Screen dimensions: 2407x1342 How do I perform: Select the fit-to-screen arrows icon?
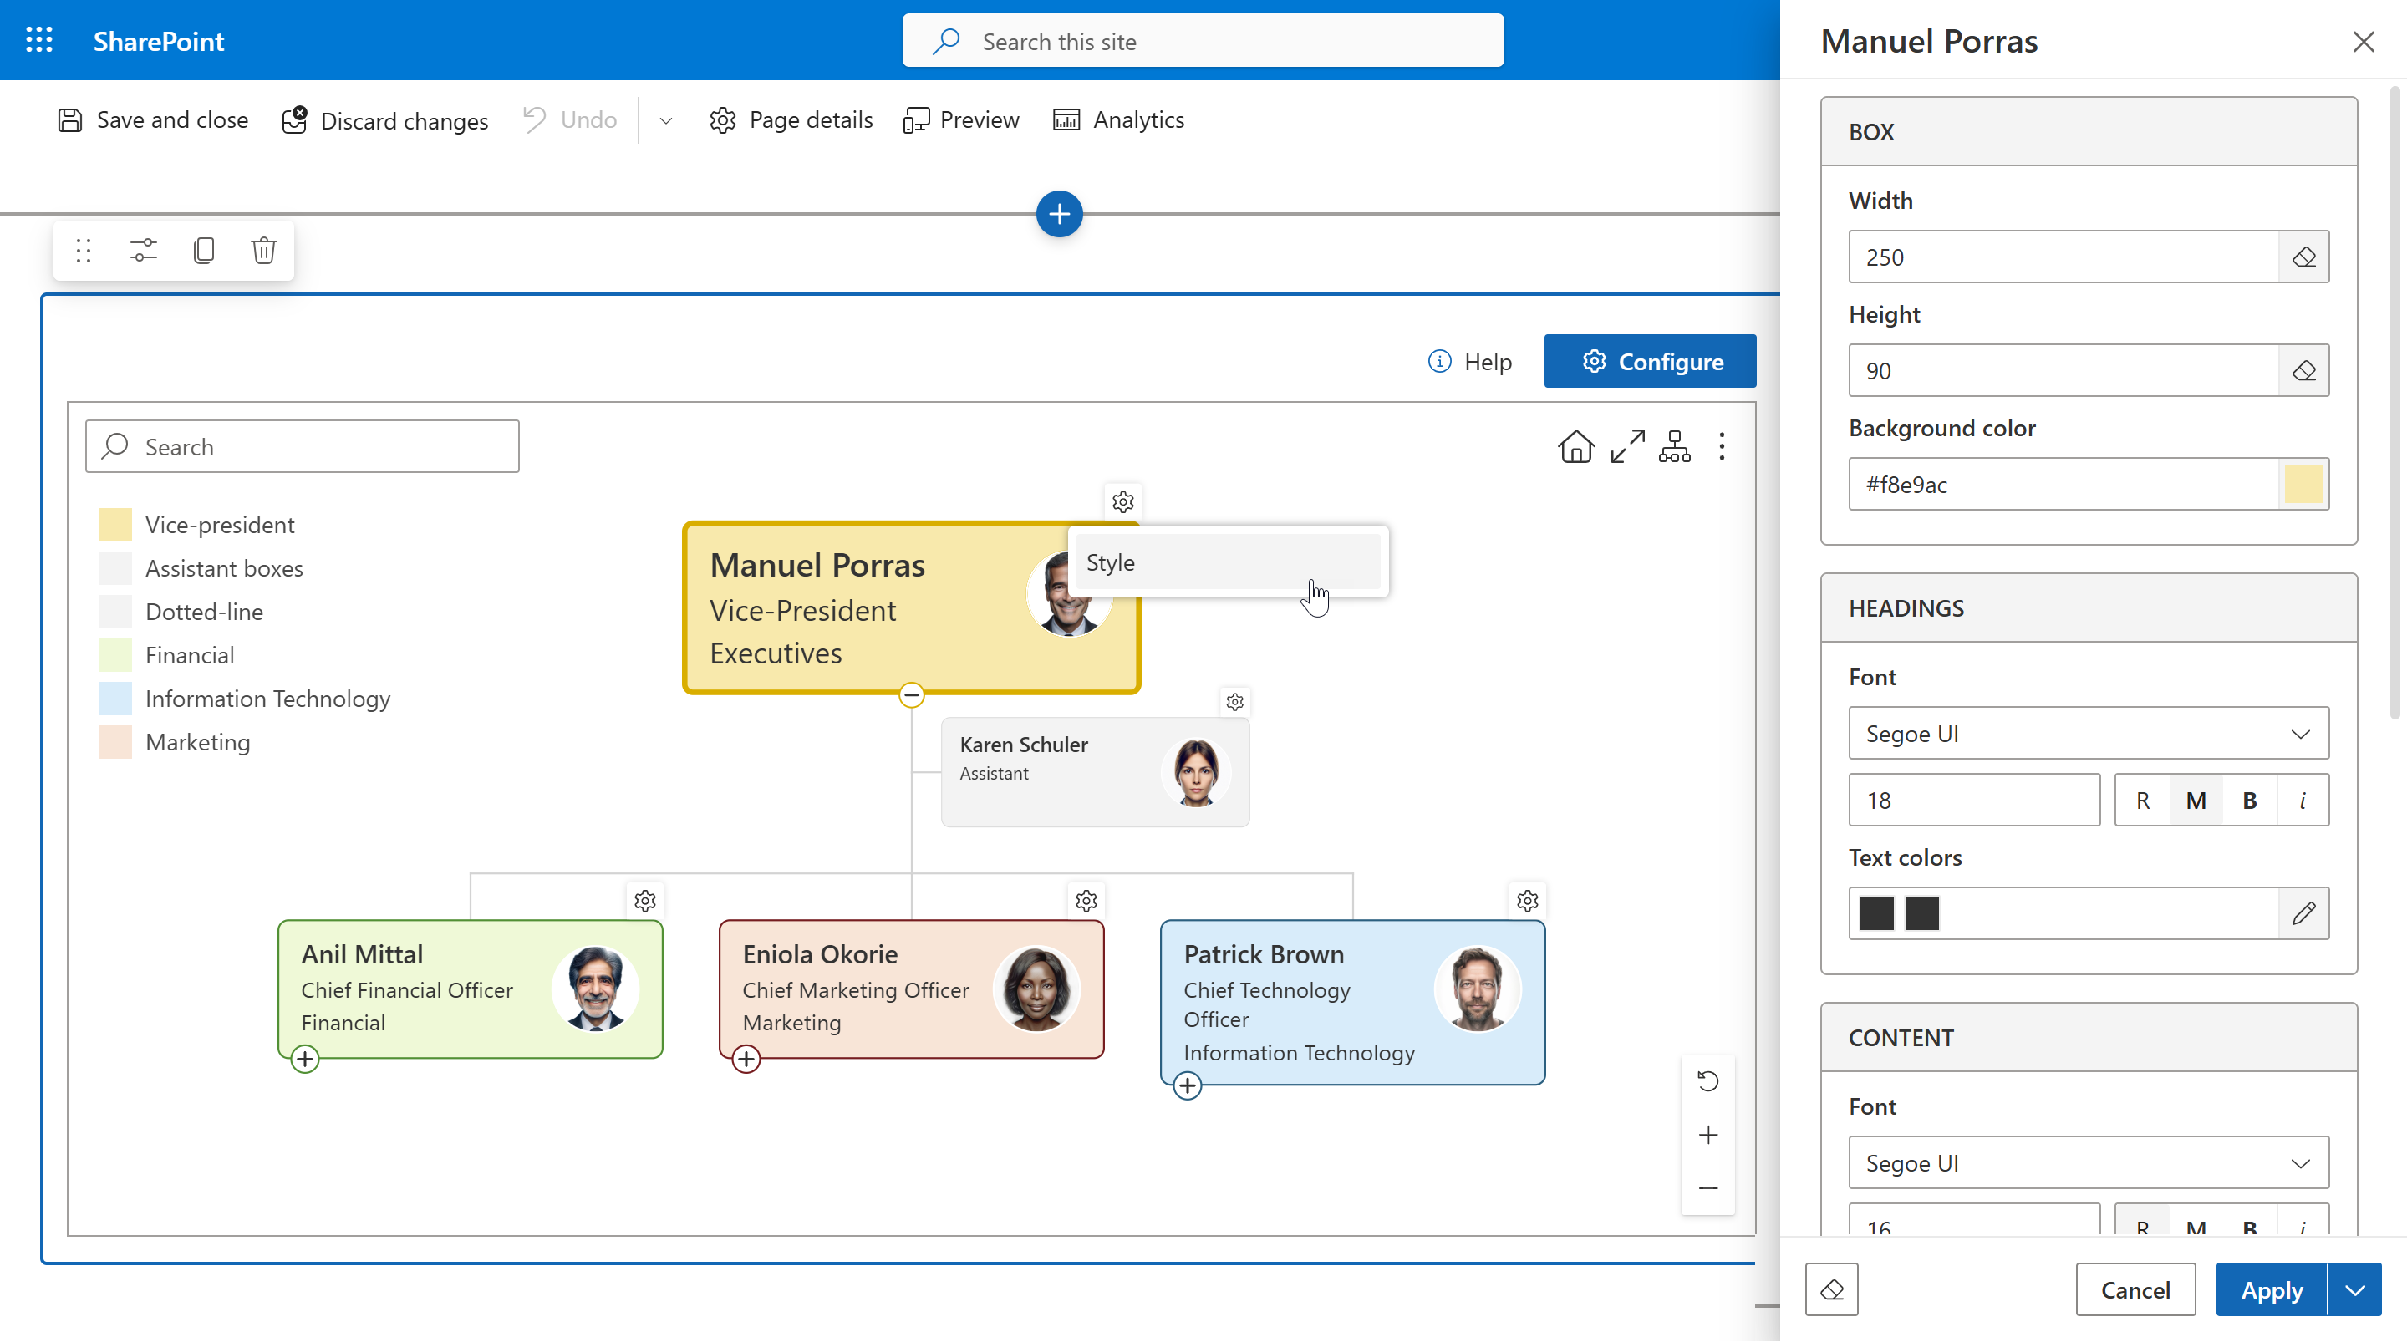pyautogui.click(x=1628, y=445)
